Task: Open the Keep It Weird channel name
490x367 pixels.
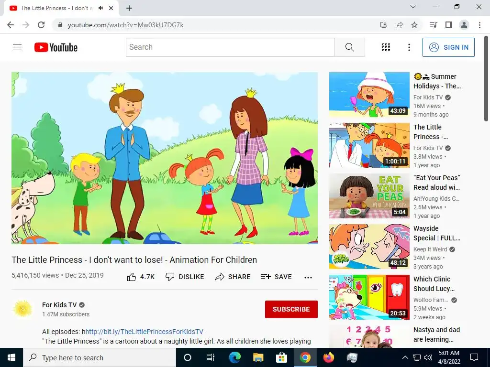Action: tap(430, 249)
